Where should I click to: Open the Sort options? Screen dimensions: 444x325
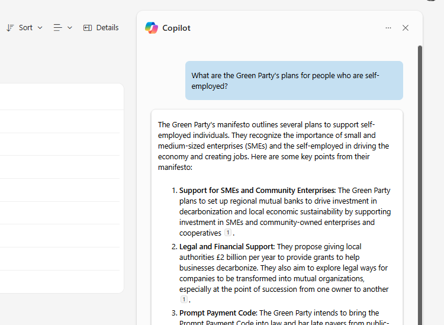tap(25, 28)
